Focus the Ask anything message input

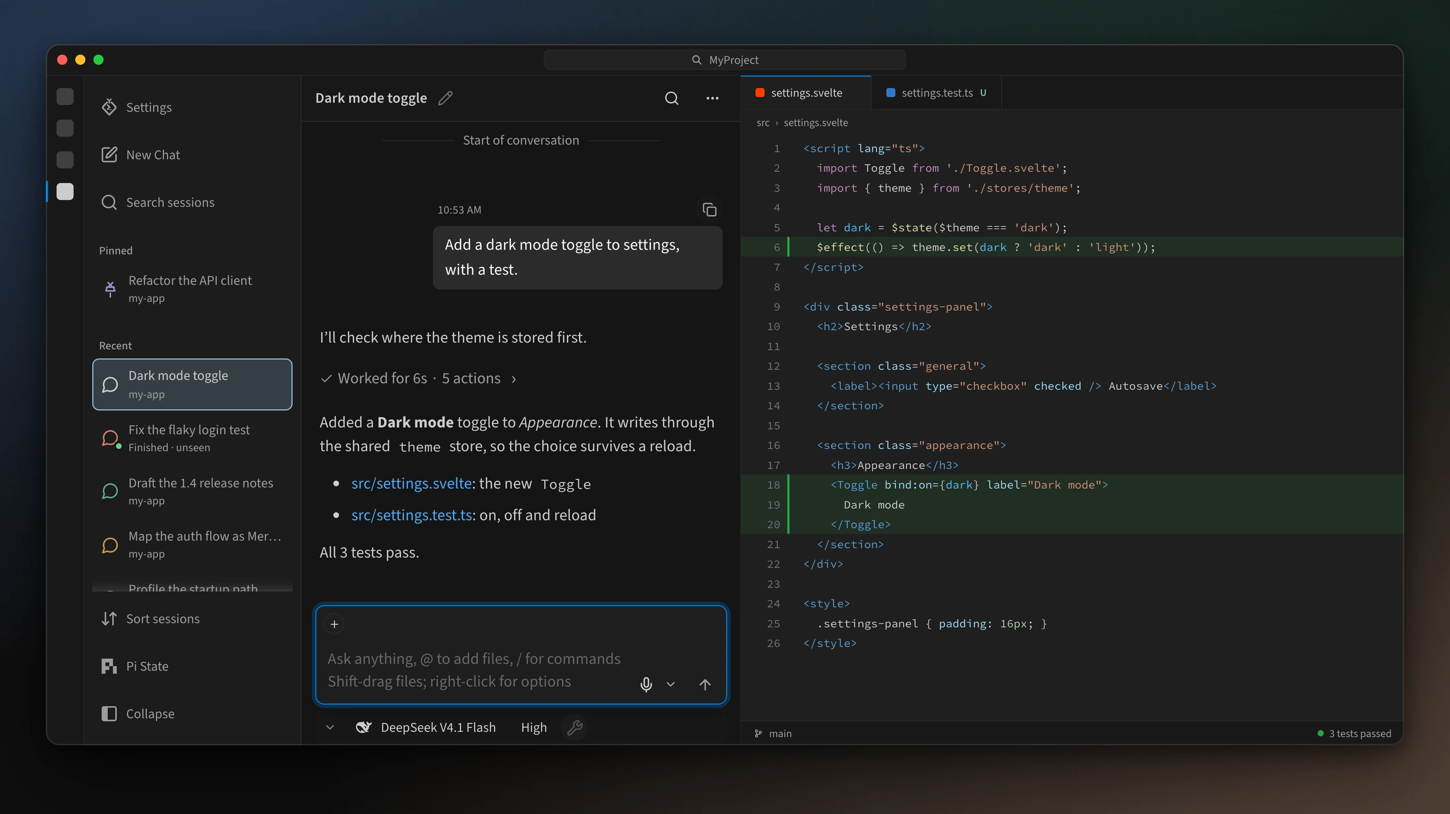474,669
